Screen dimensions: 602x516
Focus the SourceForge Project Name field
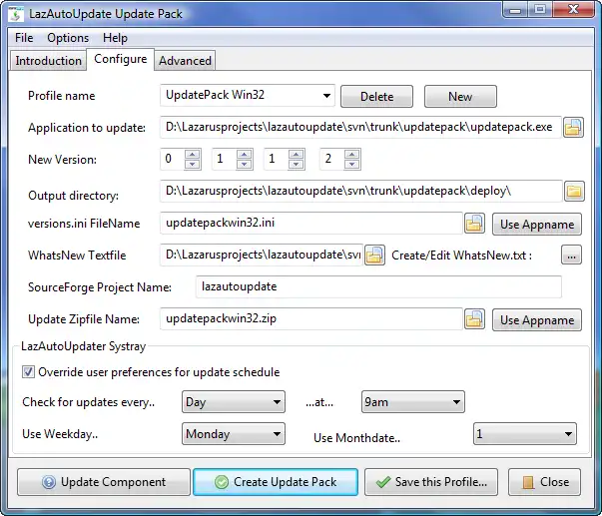pos(378,286)
